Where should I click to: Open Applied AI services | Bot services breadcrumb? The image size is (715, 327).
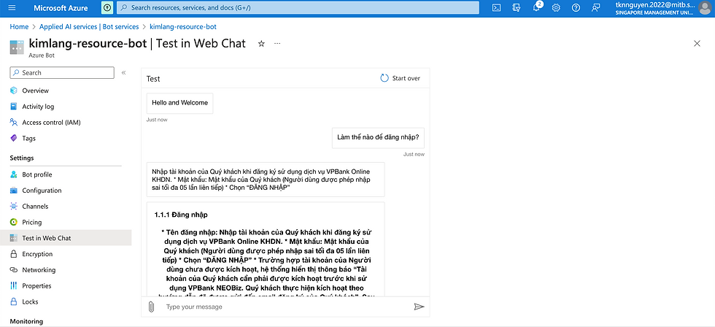tap(89, 27)
